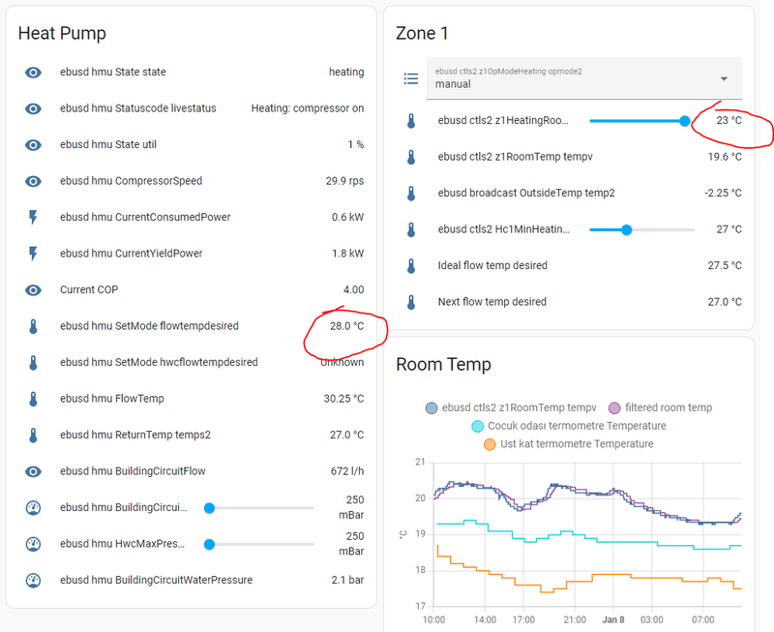Screen dimensions: 774x632
Task: Open Ideal flow temp desired entity
Action: [492, 265]
